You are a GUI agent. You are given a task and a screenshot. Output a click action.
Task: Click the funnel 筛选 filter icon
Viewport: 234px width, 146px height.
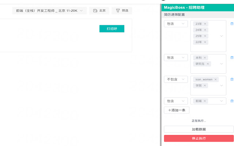pos(118,11)
